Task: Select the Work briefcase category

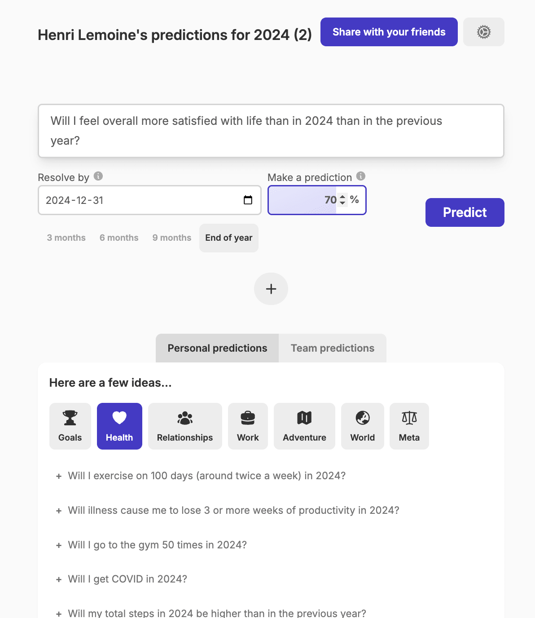Action: [248, 426]
